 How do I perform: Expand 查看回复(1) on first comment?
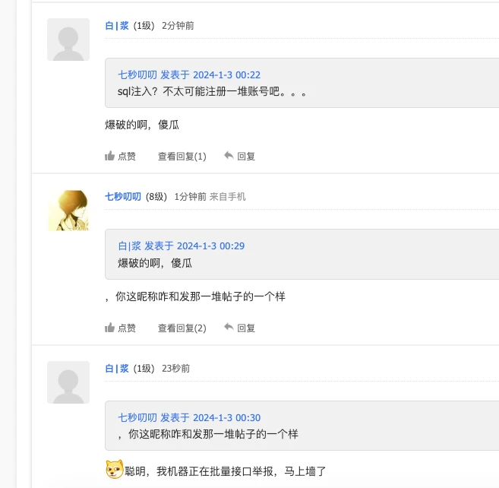[x=182, y=157]
